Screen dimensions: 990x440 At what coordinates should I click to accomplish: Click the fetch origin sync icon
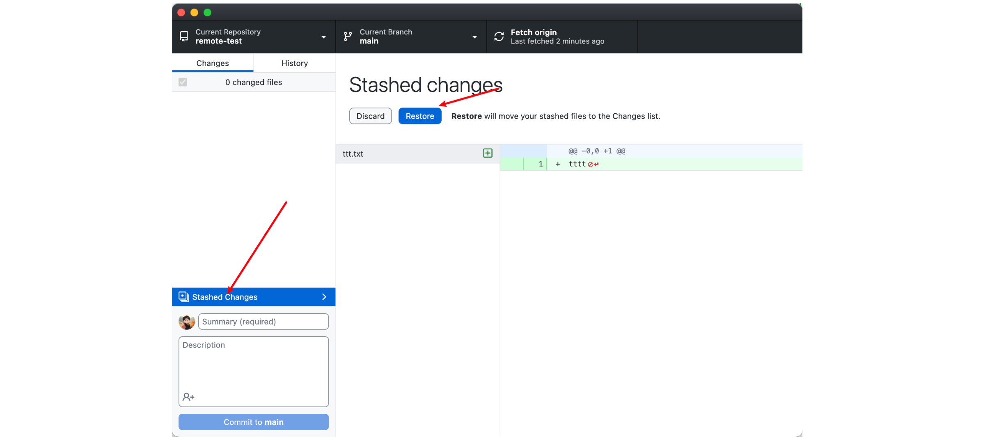(499, 37)
